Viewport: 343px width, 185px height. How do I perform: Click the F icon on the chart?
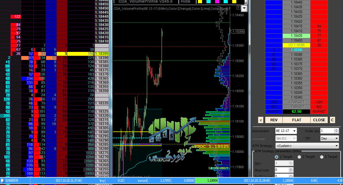[x=238, y=8]
